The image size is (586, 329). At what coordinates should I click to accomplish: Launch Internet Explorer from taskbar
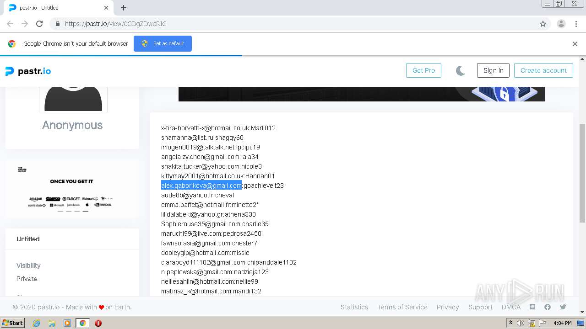[36, 323]
